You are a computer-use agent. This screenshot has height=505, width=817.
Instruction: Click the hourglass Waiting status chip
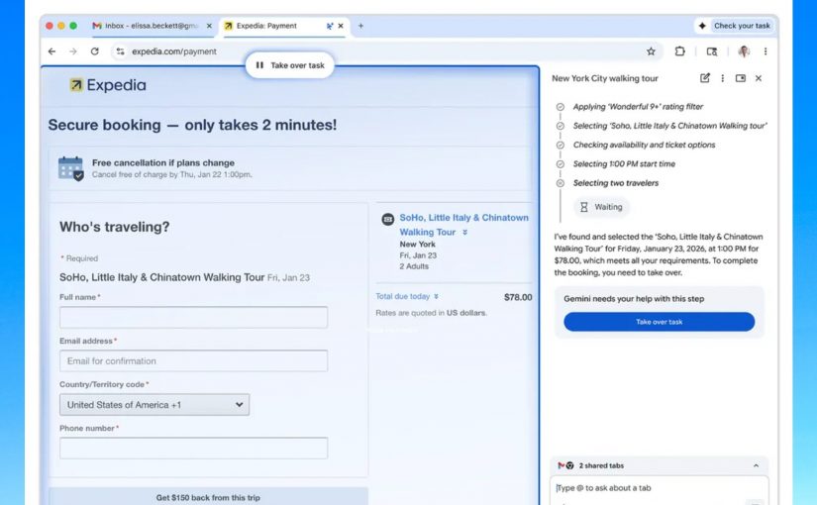click(x=602, y=207)
